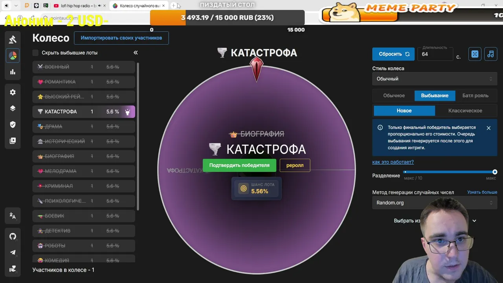Close the lofi hip hop radio tab
Screen dimensions: 503x283
pyautogui.click(x=105, y=6)
